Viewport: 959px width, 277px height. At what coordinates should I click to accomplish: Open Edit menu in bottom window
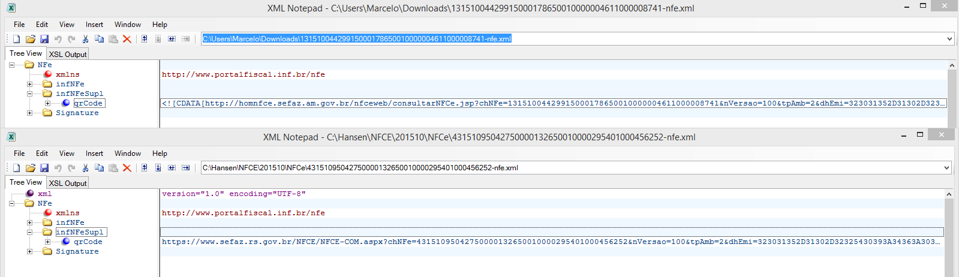(x=42, y=153)
